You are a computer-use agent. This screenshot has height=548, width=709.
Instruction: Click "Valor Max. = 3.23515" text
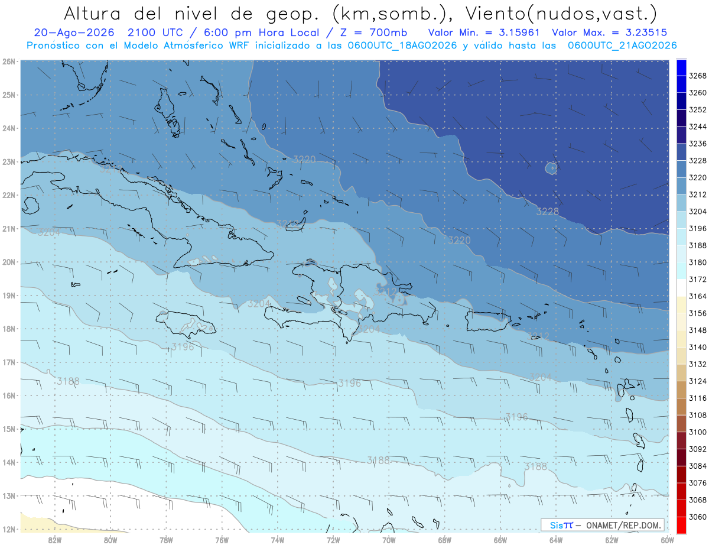(x=609, y=33)
